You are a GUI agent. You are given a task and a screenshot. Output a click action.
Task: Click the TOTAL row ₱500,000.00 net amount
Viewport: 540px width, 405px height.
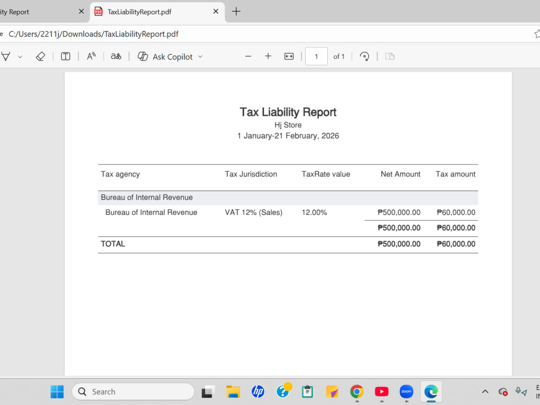pos(399,244)
